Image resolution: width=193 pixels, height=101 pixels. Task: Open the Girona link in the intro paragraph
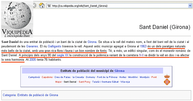pos(92,42)
